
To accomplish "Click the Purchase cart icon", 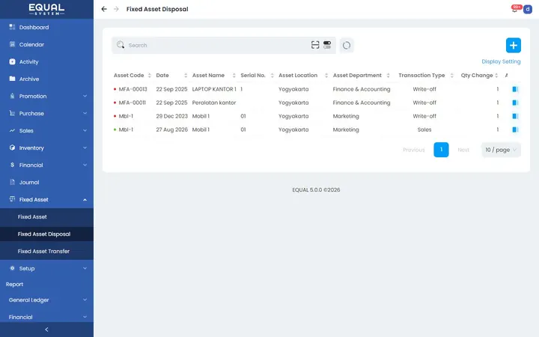I will coord(12,113).
